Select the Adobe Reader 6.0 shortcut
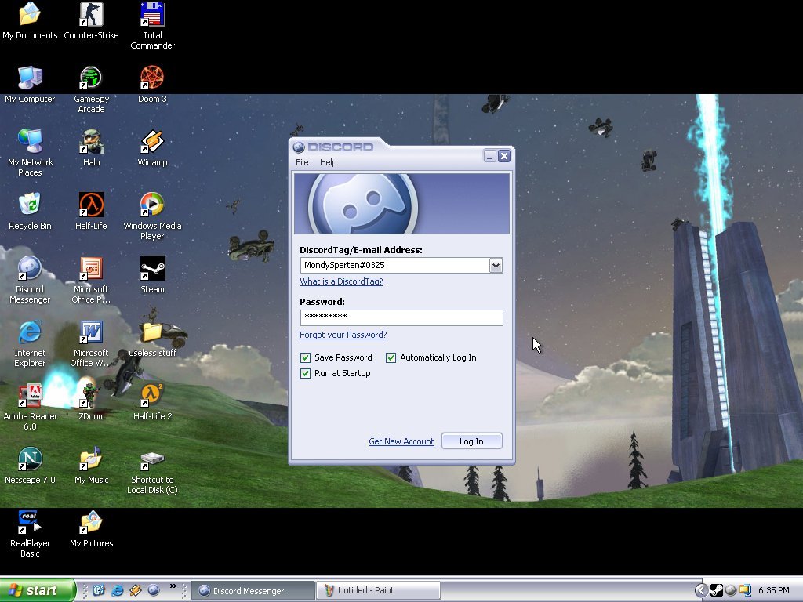 point(30,407)
